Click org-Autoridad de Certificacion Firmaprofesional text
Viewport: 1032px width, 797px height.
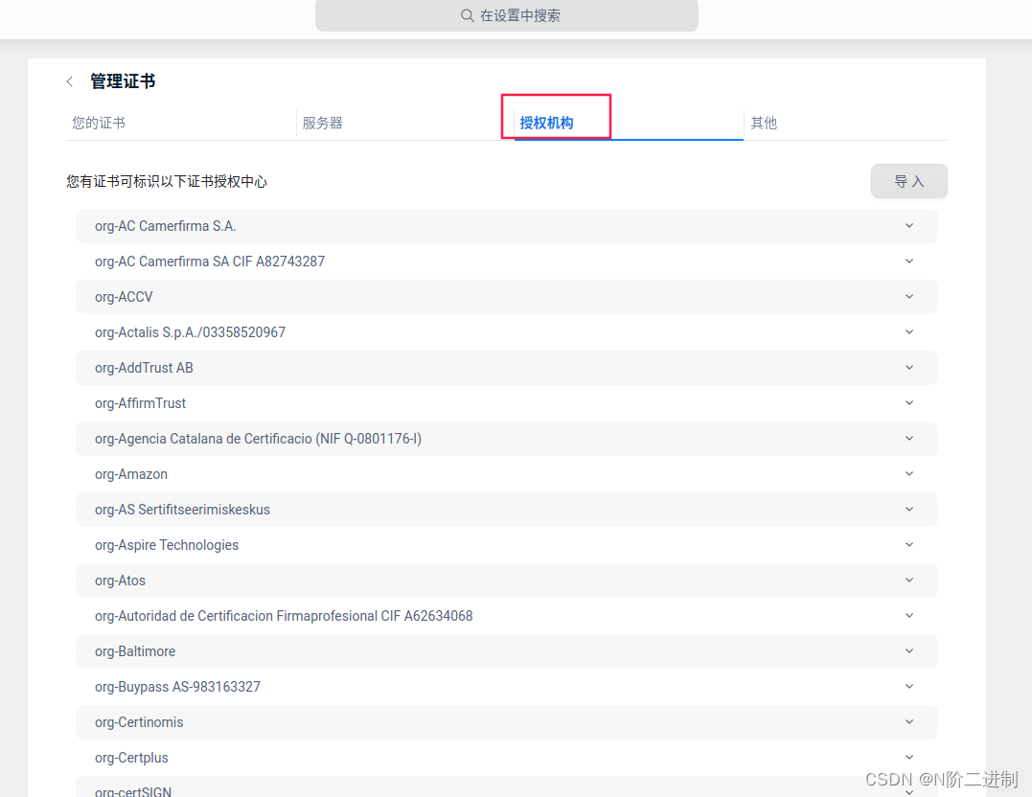tap(284, 616)
